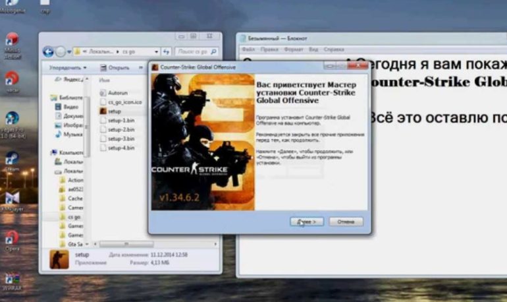Viewport: 507px width, 302px height.
Task: Click the Notepad title bar icon
Action: tap(243, 38)
